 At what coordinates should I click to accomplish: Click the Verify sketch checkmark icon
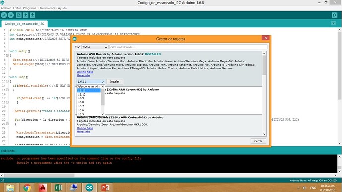pos(4,15)
